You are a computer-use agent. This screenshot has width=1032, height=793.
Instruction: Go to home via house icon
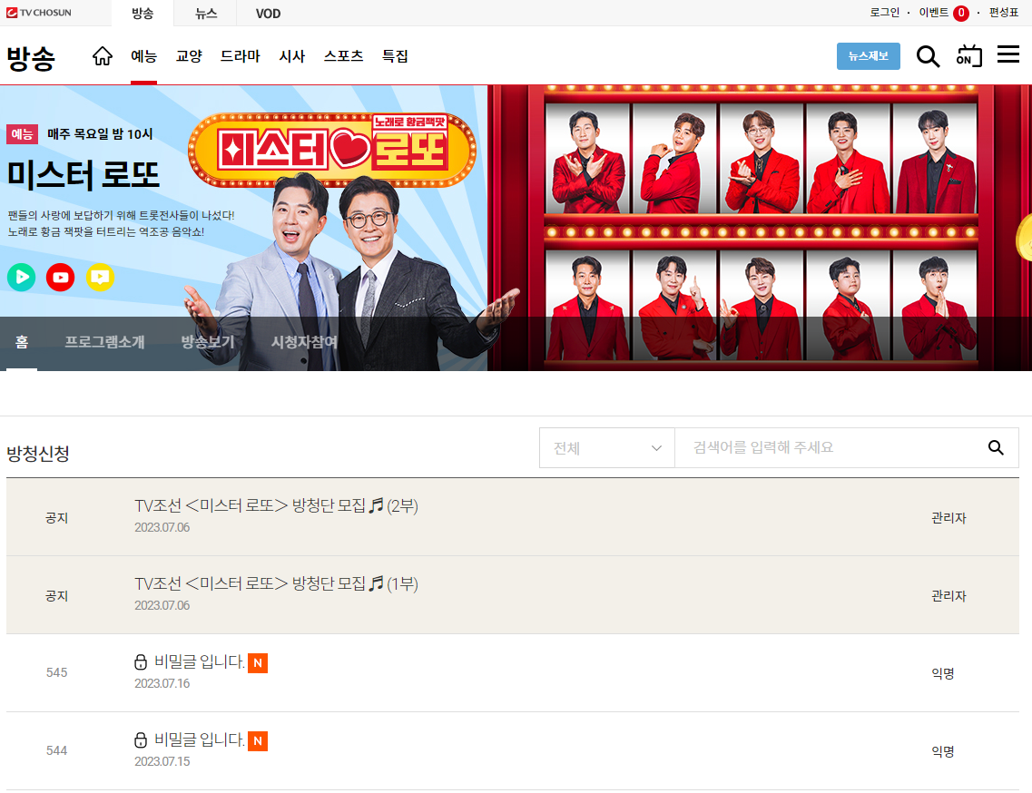[102, 56]
